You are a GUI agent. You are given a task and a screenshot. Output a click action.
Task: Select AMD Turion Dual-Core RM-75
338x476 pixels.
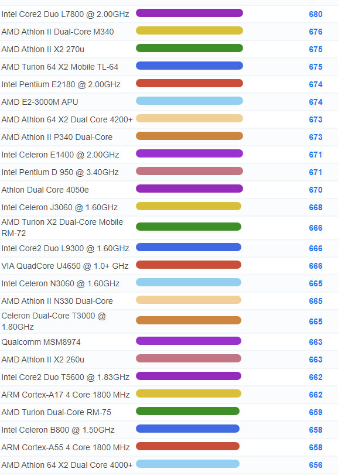pos(56,413)
